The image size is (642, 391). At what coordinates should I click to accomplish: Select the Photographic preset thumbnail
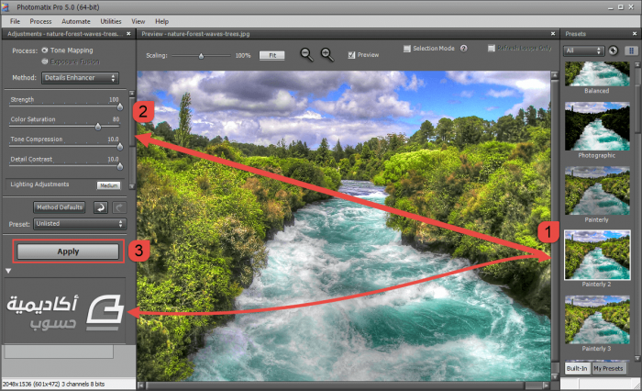[597, 127]
